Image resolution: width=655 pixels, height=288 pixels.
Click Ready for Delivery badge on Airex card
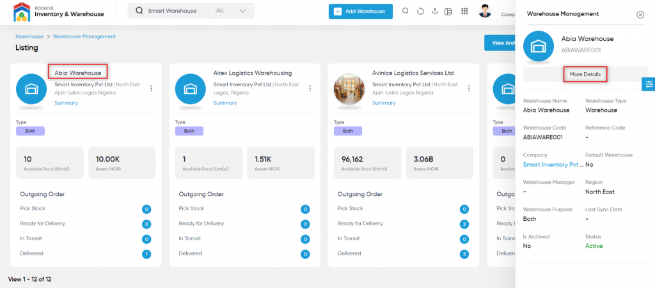(305, 224)
